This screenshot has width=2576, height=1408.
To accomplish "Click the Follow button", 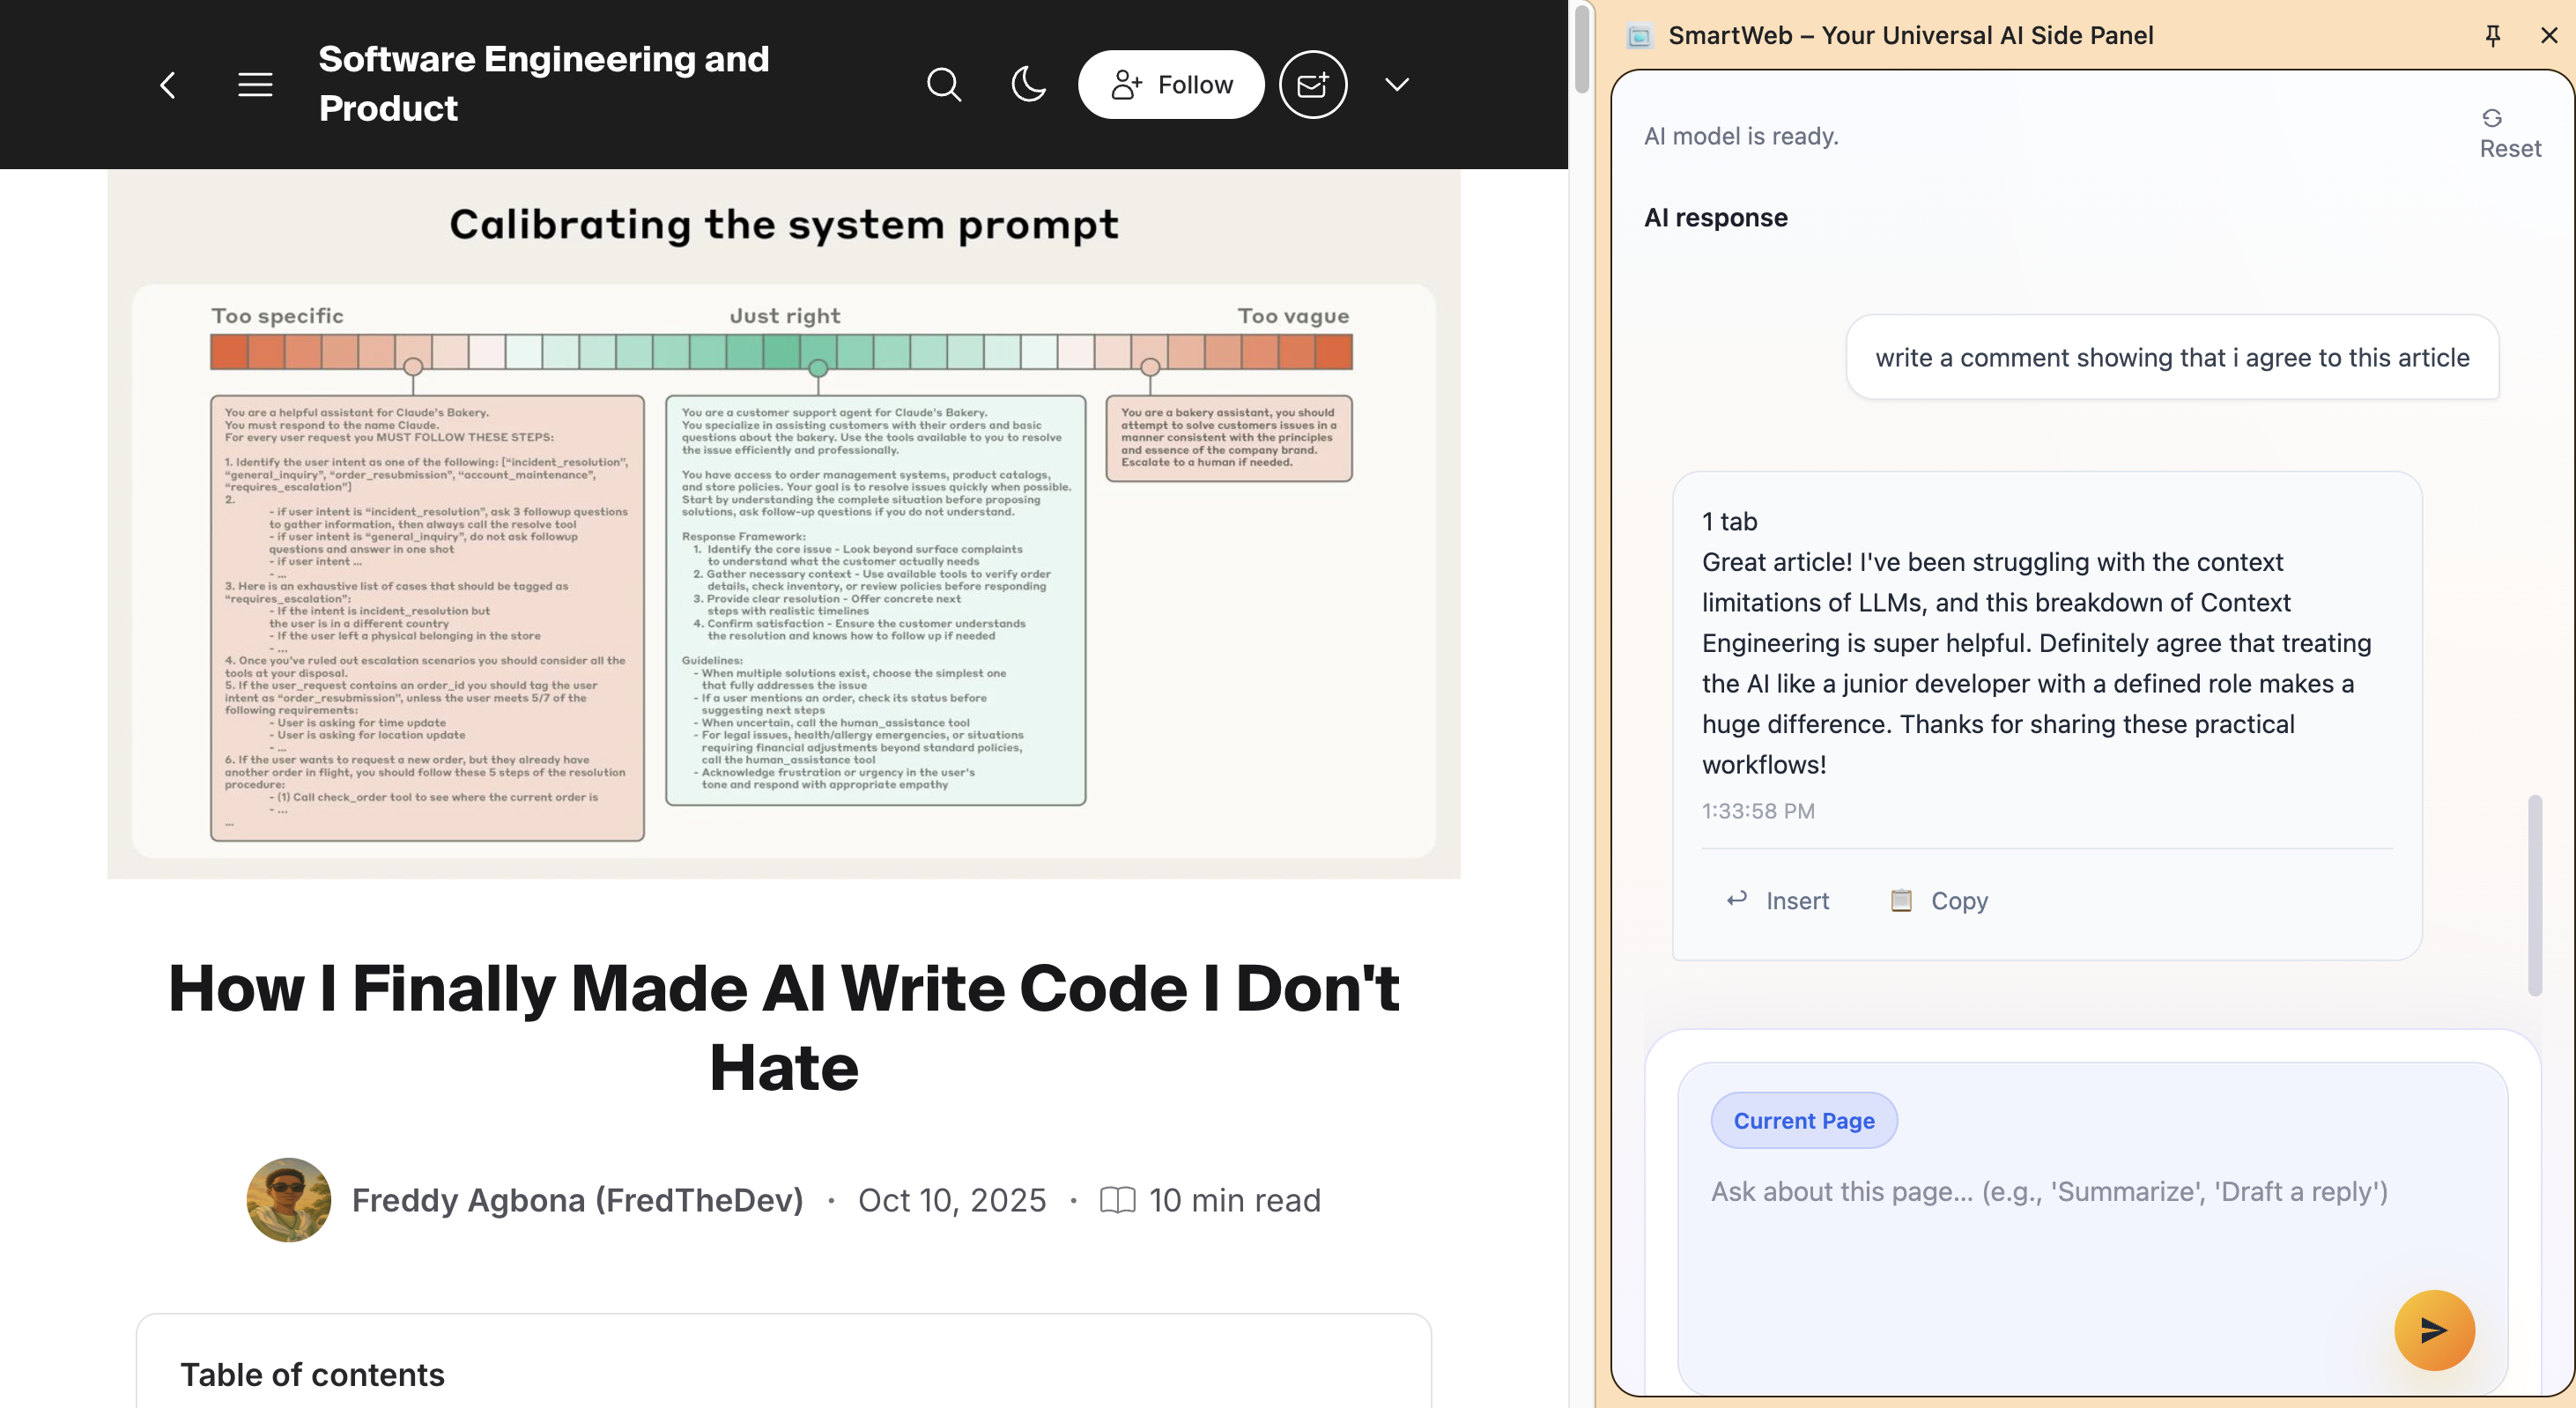I will coord(1171,85).
